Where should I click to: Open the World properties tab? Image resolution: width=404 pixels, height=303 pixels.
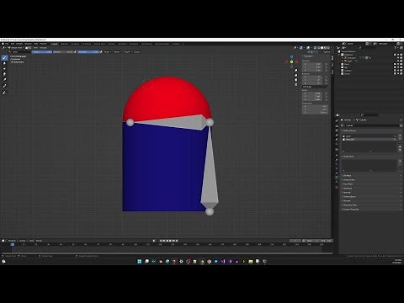337,144
